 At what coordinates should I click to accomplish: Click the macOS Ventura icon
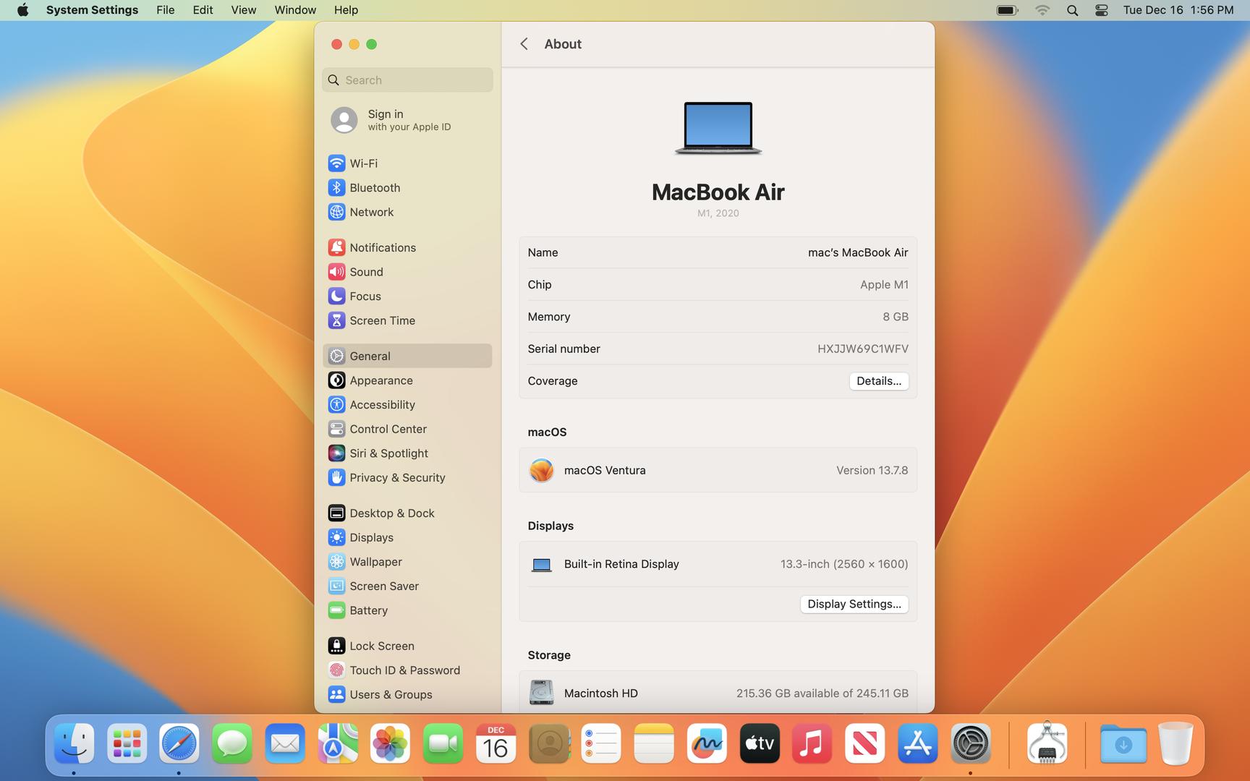[541, 470]
